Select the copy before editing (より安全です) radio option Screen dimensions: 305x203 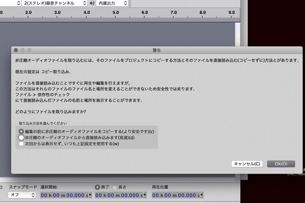pyautogui.click(x=21, y=132)
